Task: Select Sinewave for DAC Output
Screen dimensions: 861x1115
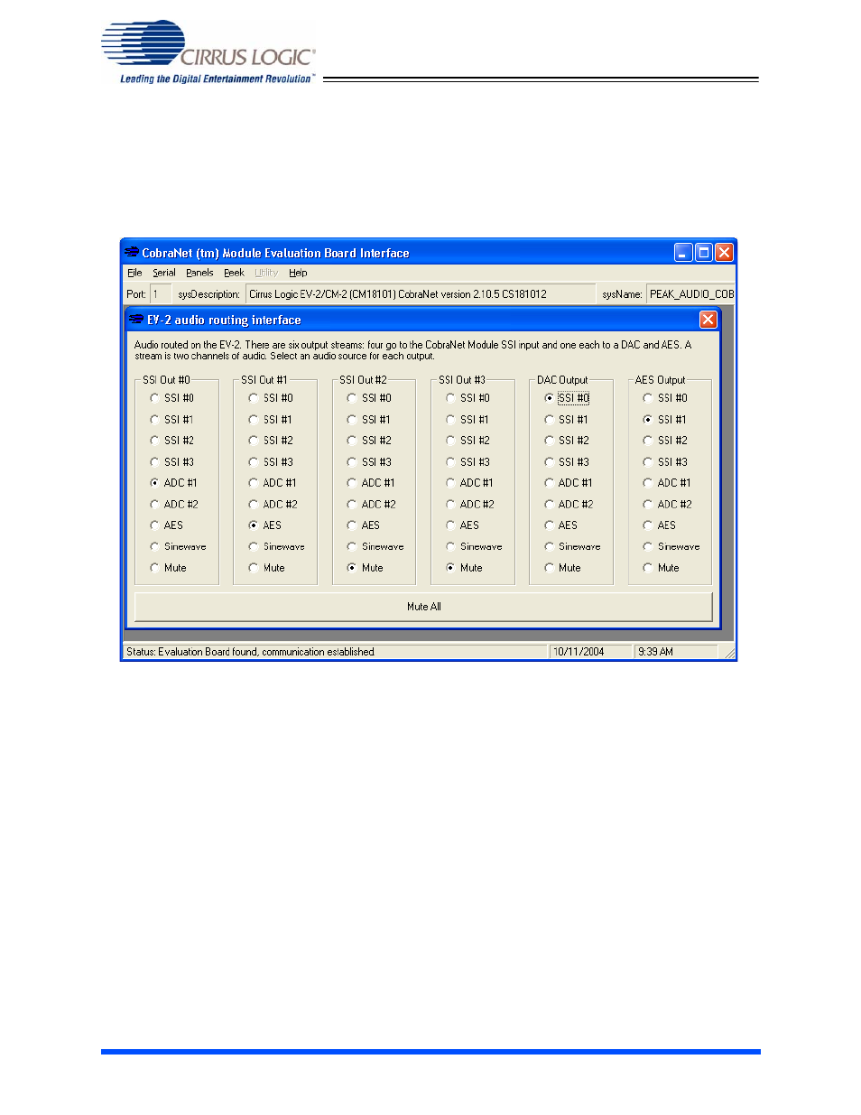Action: 573,547
